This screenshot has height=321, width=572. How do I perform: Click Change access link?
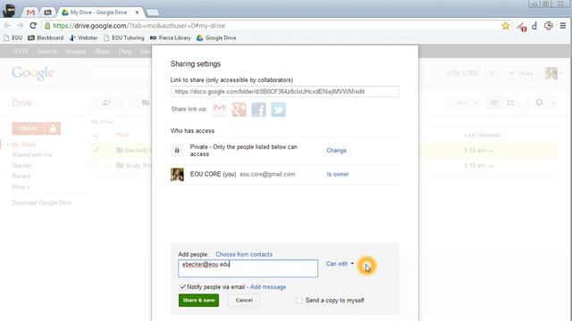pyautogui.click(x=339, y=151)
